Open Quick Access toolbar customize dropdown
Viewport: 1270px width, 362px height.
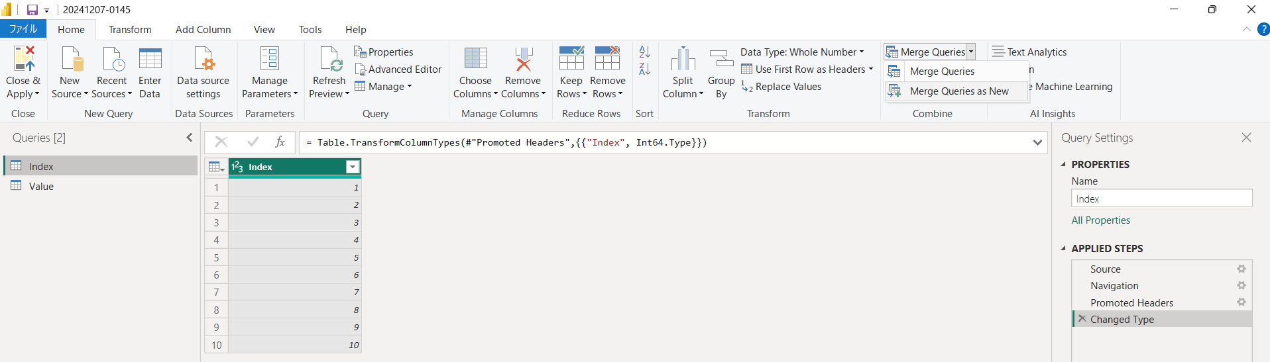(47, 11)
